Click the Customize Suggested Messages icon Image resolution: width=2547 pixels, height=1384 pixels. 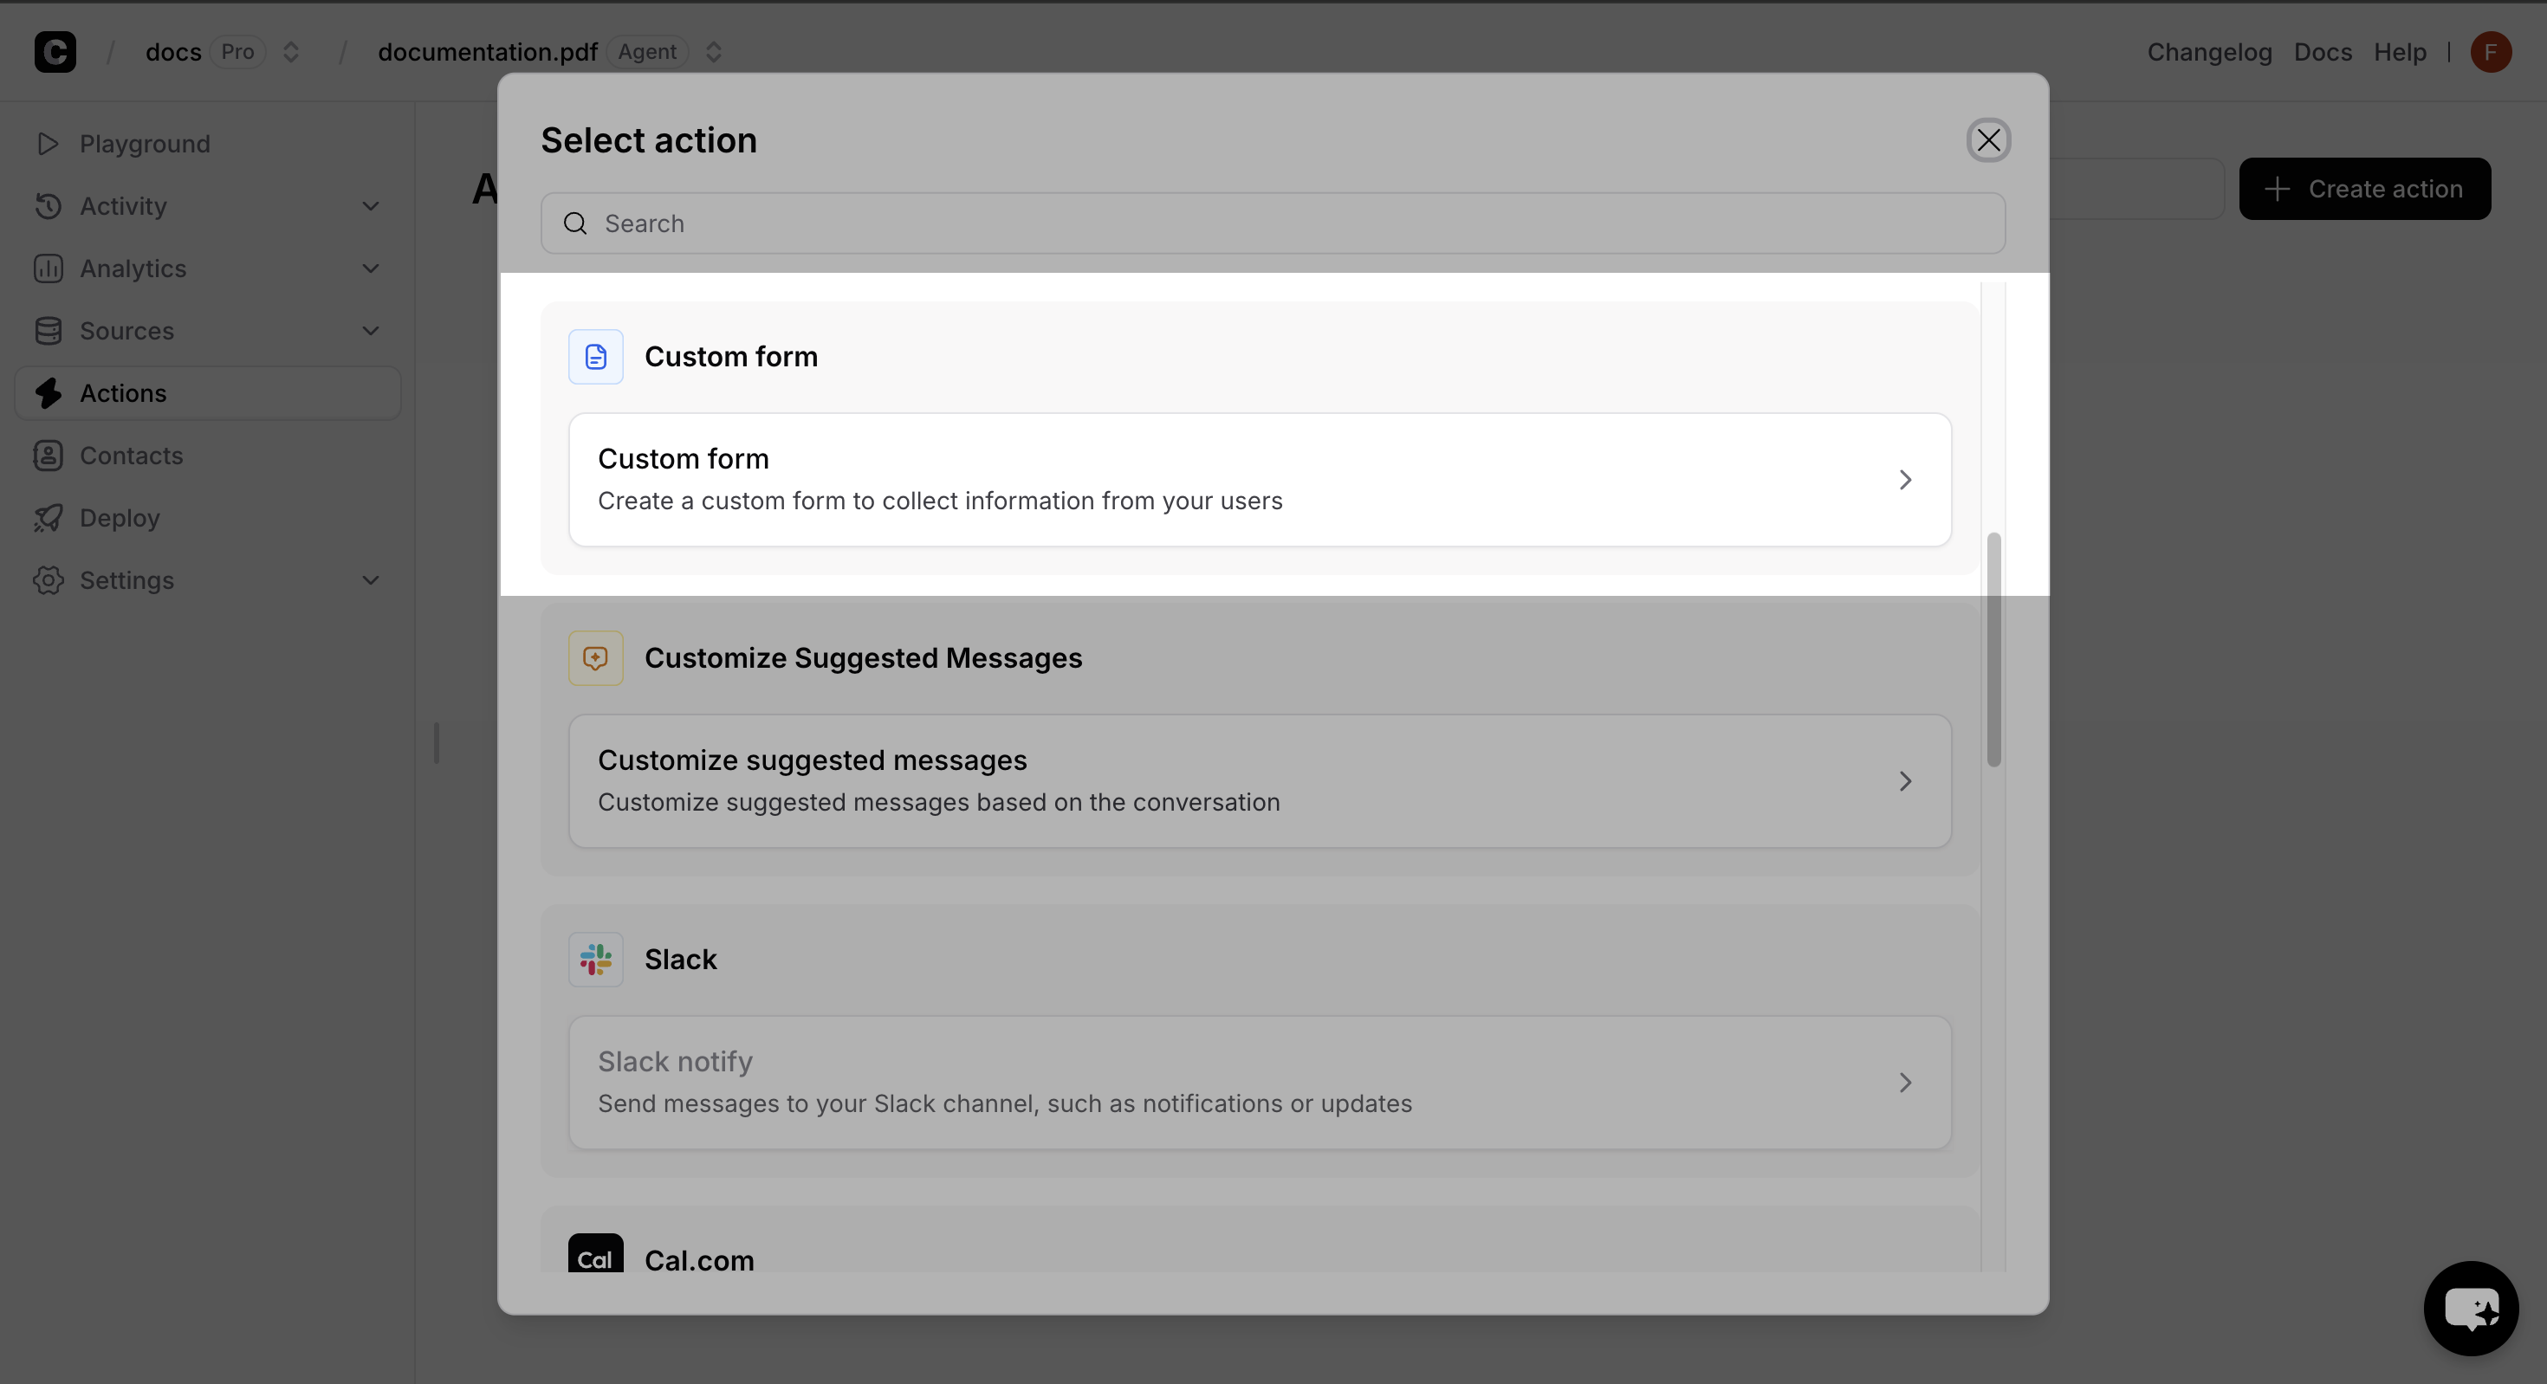(x=595, y=657)
